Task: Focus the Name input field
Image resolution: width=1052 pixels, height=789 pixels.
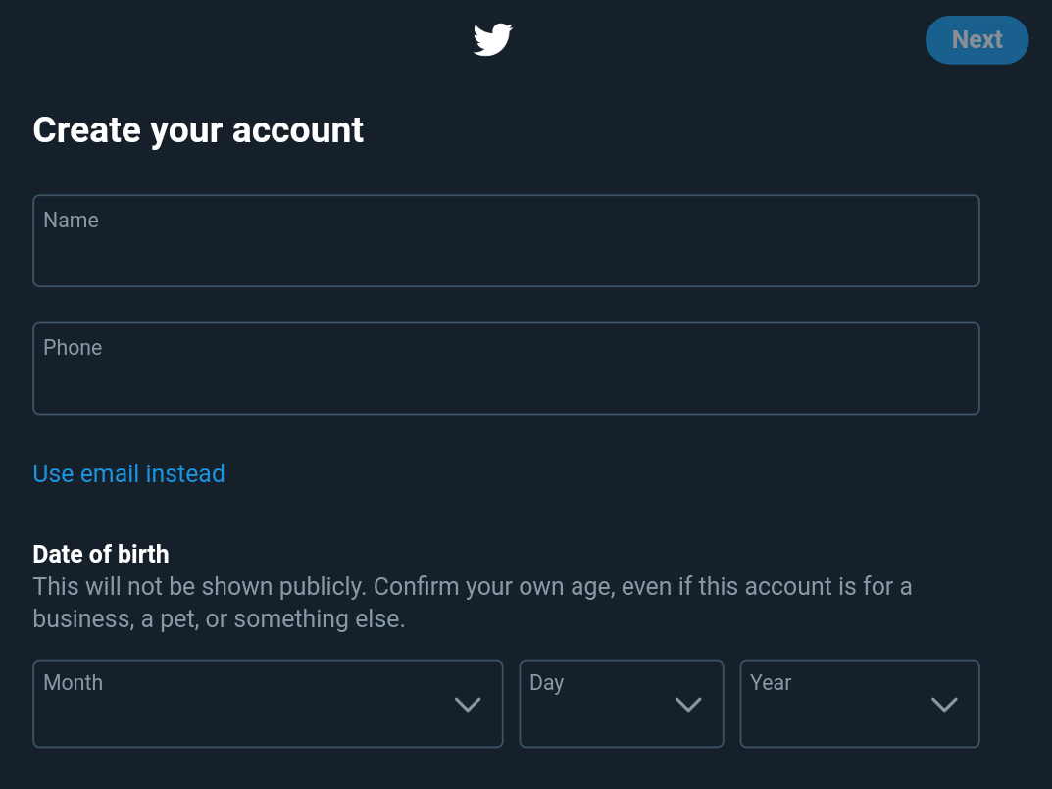Action: point(506,251)
